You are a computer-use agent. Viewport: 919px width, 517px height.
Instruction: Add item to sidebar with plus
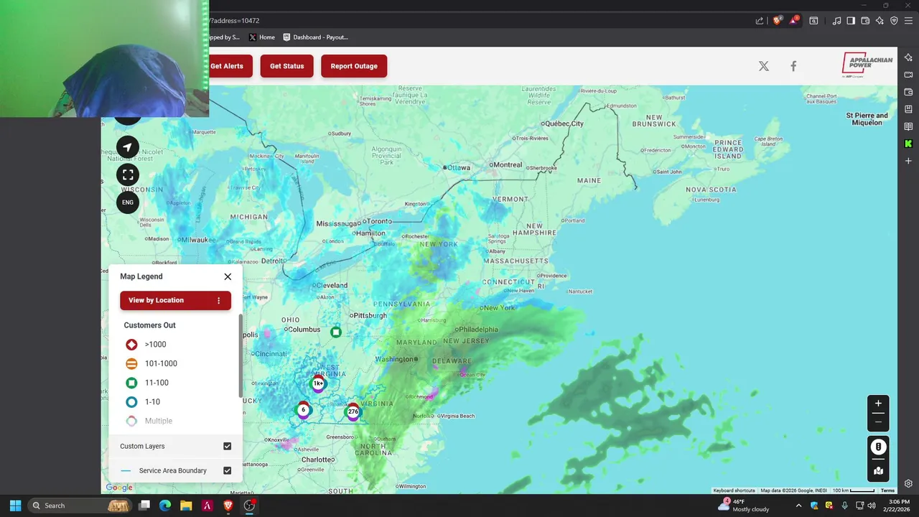pyautogui.click(x=908, y=161)
